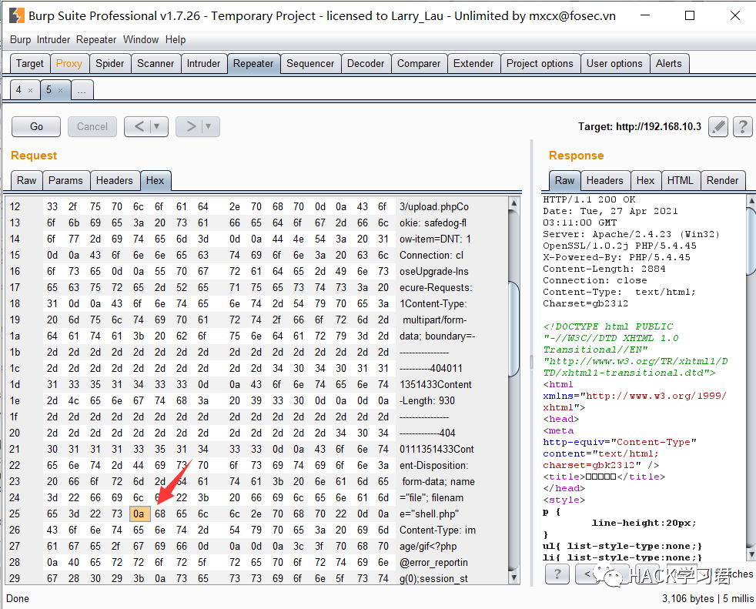Switch to the Decoder tab
Screen dimensions: 756x609
366,64
